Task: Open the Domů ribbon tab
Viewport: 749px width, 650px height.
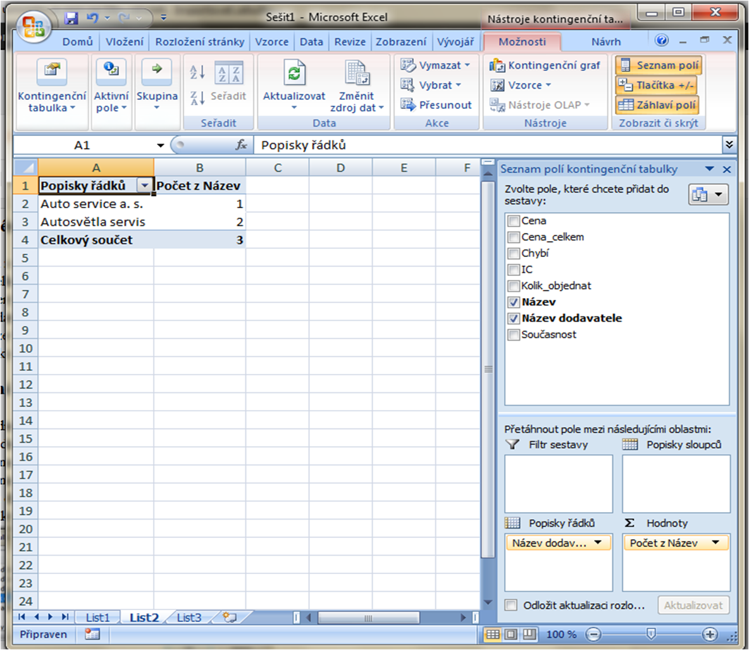Action: [77, 42]
